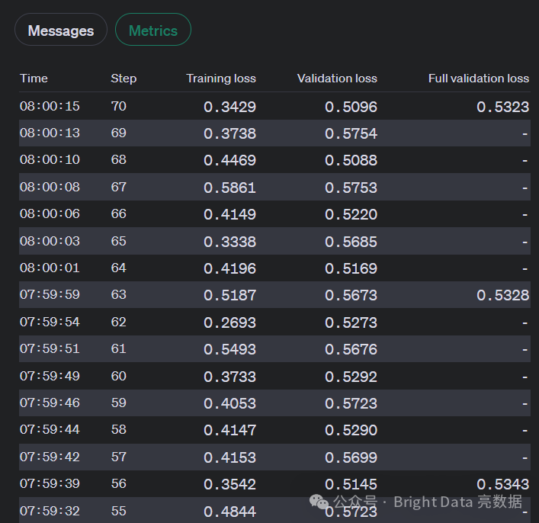Viewport: 539px width, 523px height.
Task: Click validation loss 0.5096
Action: pyautogui.click(x=351, y=107)
